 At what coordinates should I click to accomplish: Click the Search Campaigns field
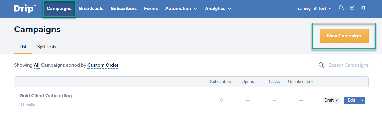pyautogui.click(x=348, y=65)
